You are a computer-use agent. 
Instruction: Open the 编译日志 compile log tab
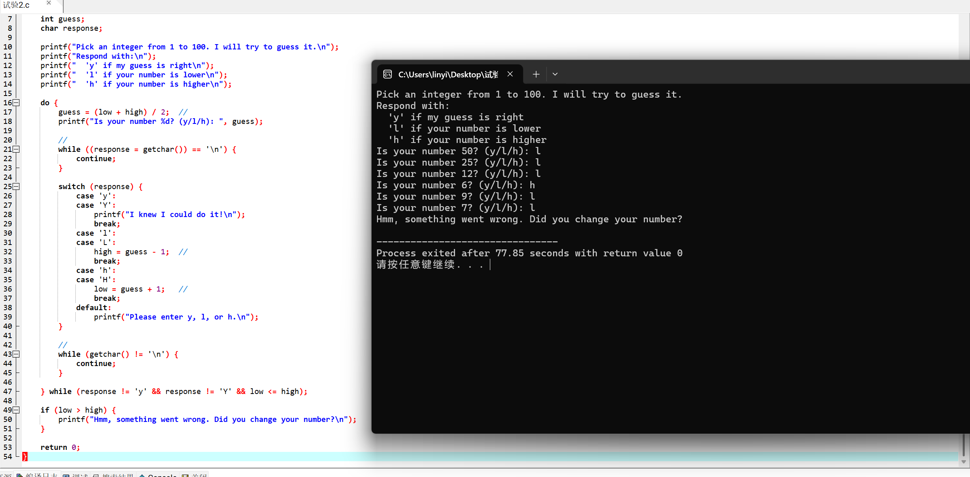click(37, 475)
